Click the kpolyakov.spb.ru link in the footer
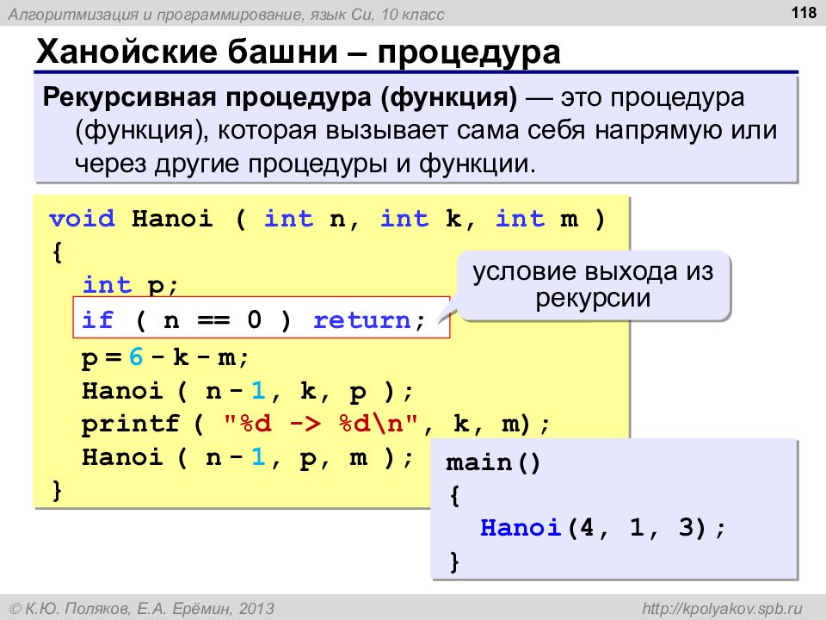826x620 pixels. pyautogui.click(x=722, y=609)
